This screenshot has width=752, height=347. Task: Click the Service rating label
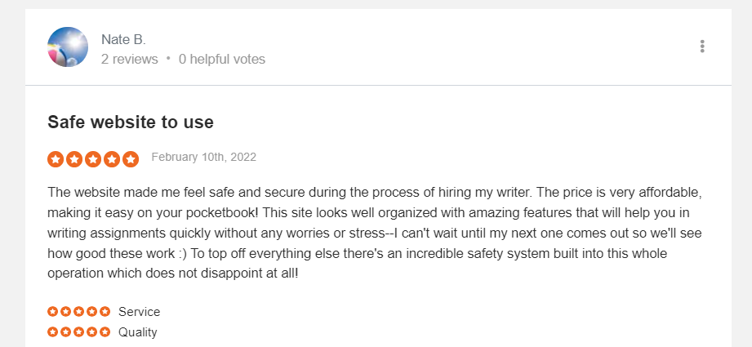click(139, 312)
